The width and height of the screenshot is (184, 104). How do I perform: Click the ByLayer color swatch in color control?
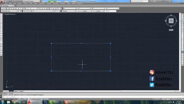tap(63, 11)
